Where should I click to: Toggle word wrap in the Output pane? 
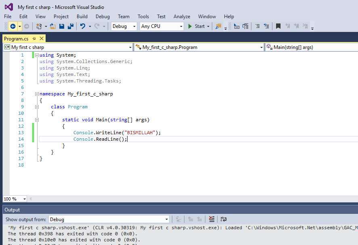(x=223, y=219)
